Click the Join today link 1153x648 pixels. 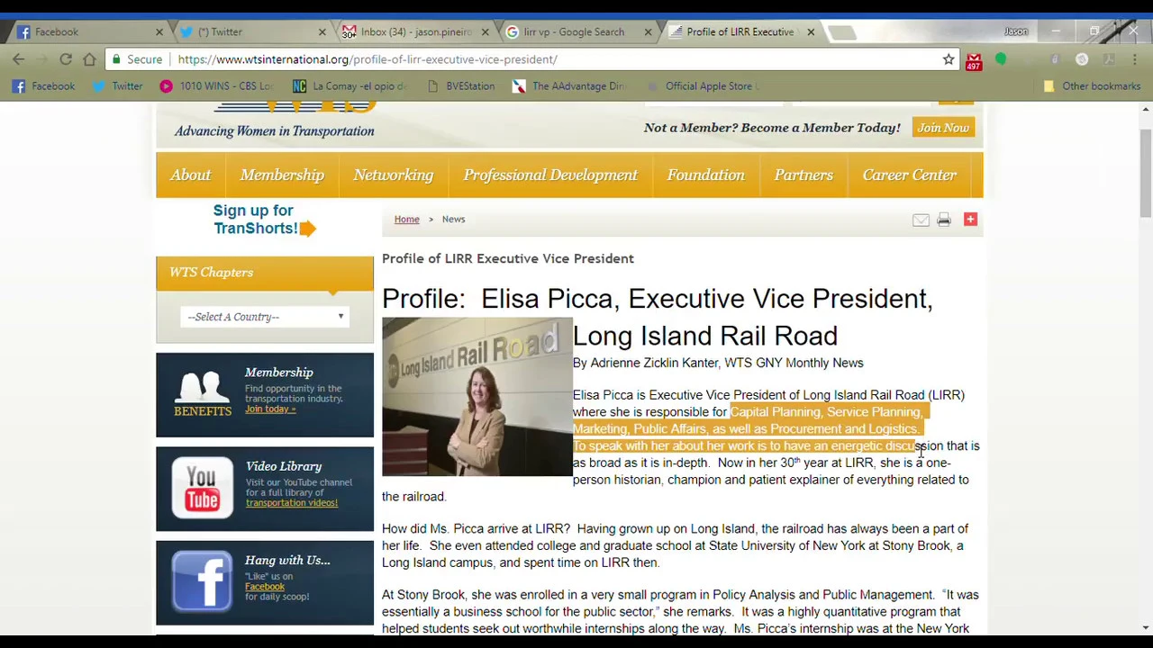point(270,409)
